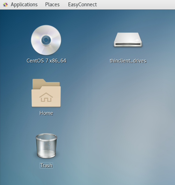Select the thinclient_drives drive icon
The width and height of the screenshot is (175, 185).
pyautogui.click(x=128, y=40)
